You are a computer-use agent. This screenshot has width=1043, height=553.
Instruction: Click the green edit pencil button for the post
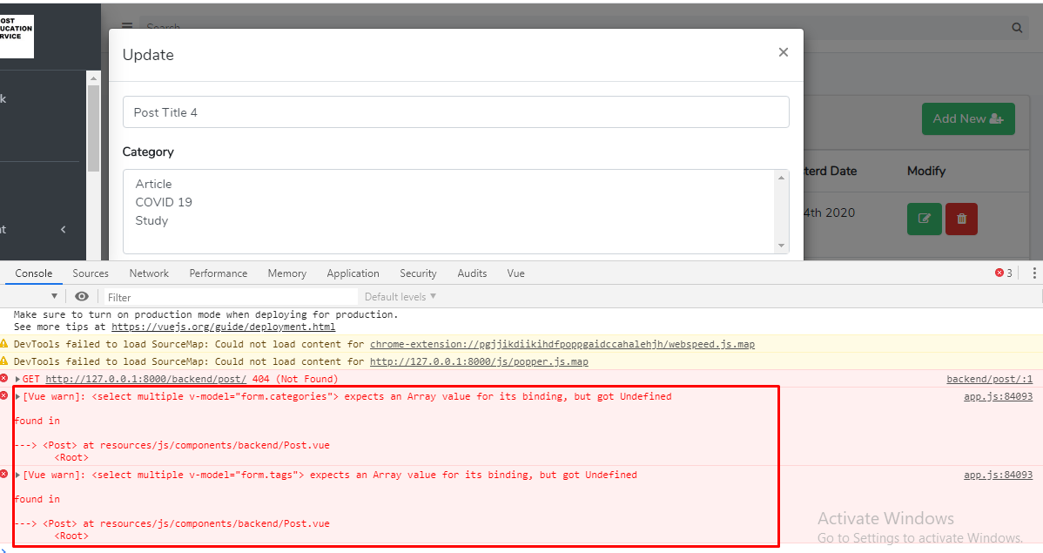click(924, 219)
